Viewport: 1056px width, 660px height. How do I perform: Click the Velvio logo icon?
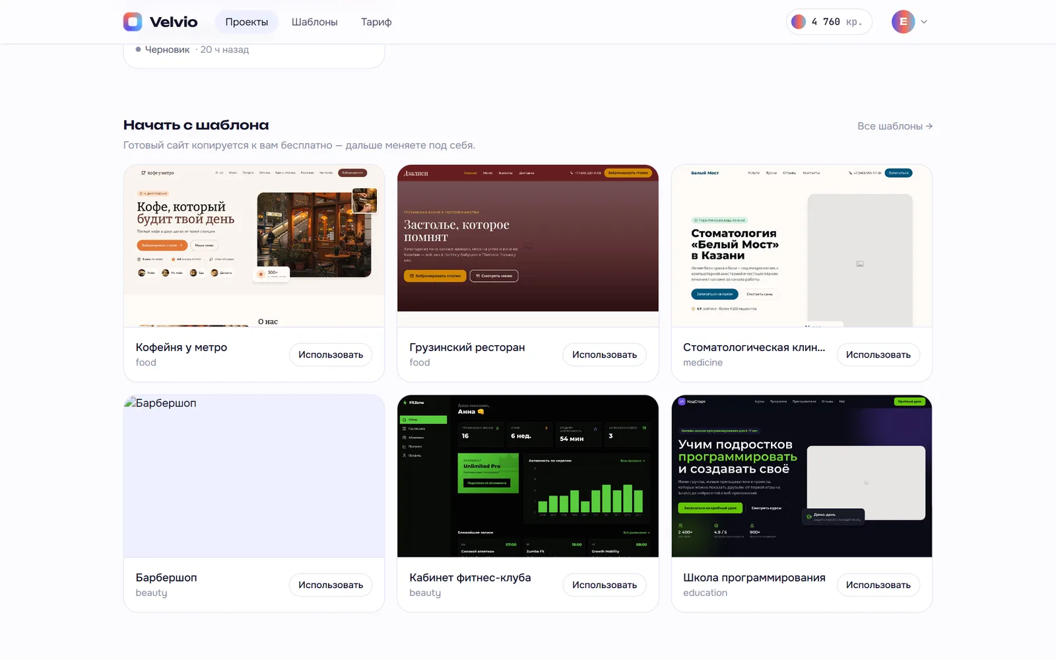pyautogui.click(x=133, y=22)
